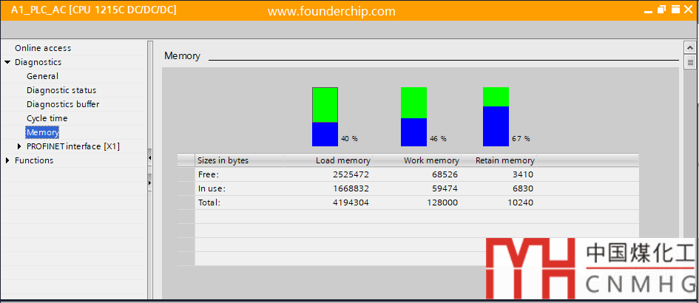
Task: Click the Load memory usage bar
Action: coord(325,117)
